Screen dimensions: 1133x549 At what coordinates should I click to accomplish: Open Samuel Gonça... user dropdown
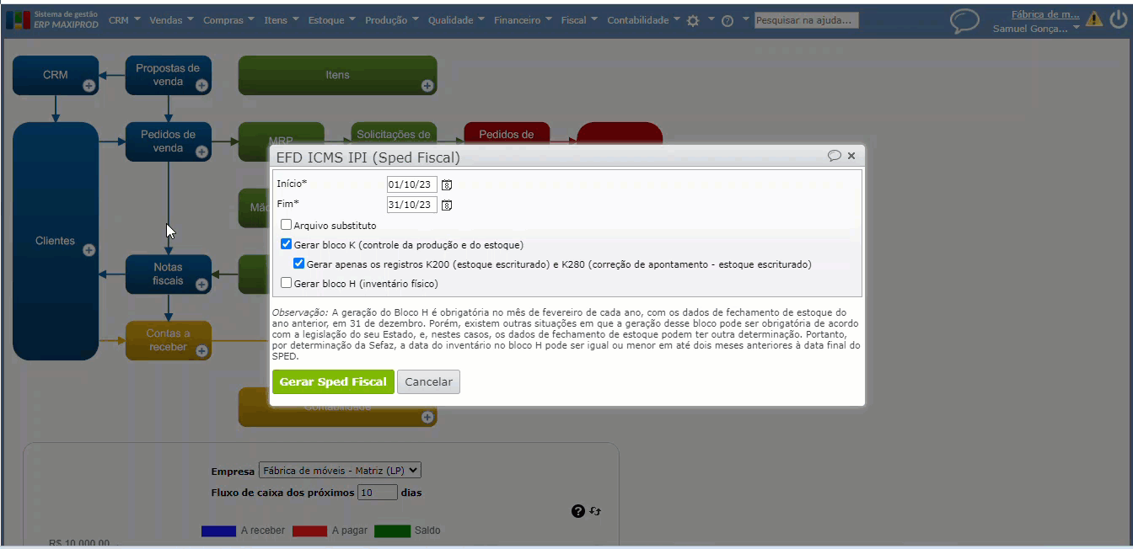click(x=1036, y=29)
